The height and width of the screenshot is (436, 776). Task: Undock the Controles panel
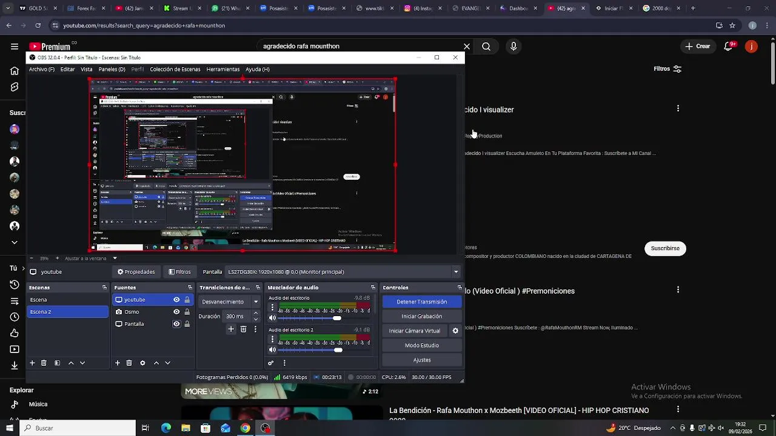tap(460, 288)
